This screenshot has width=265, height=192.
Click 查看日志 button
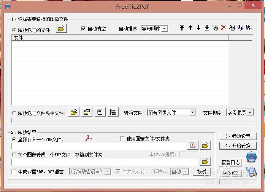click(230, 162)
